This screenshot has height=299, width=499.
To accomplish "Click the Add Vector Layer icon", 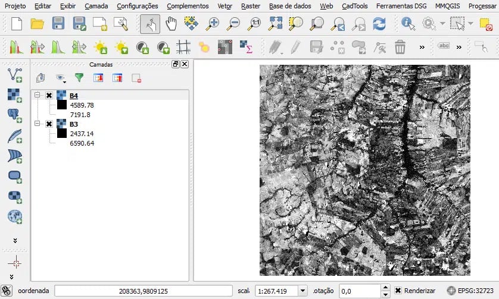I will pyautogui.click(x=15, y=75).
